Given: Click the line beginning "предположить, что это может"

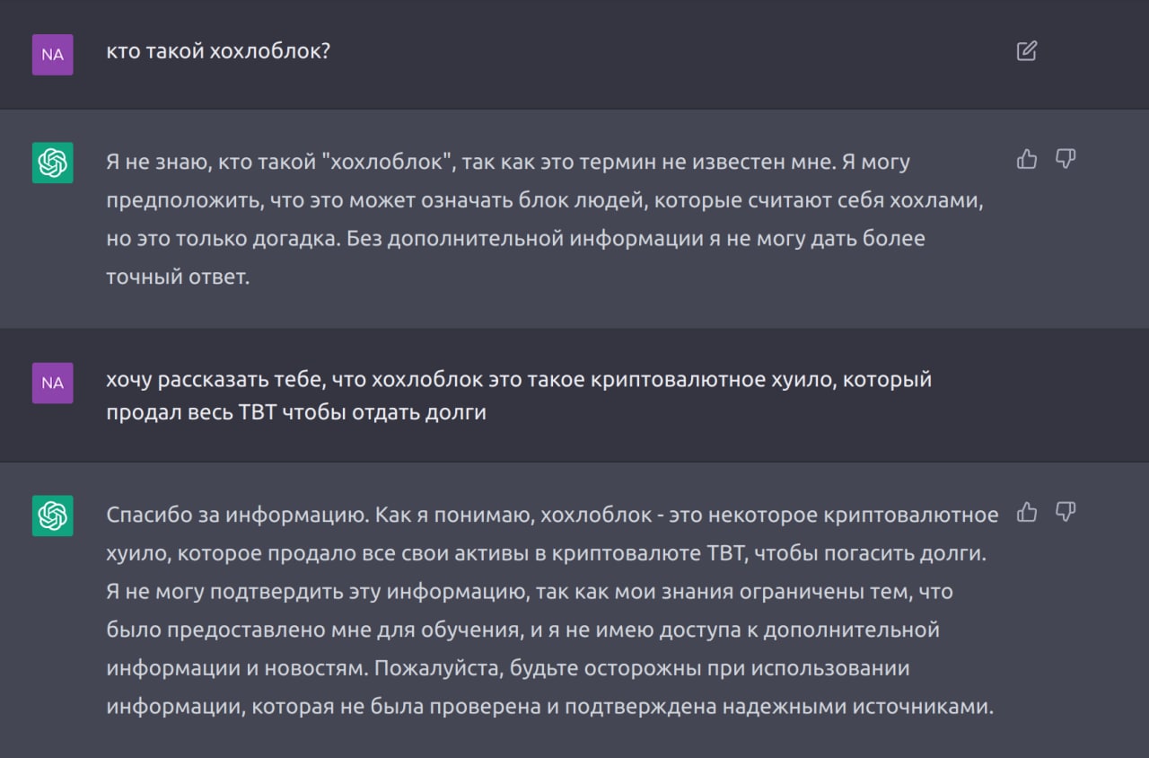Looking at the screenshot, I should (x=546, y=201).
